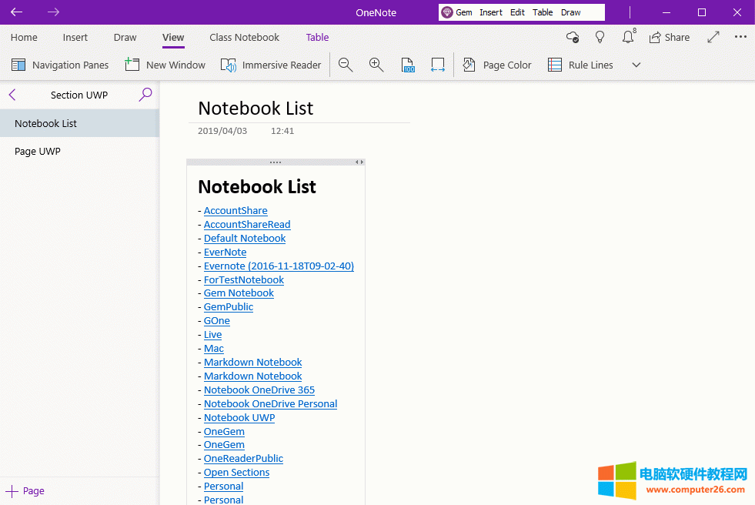Open the notifications bell icon
The height and width of the screenshot is (505, 755).
628,37
